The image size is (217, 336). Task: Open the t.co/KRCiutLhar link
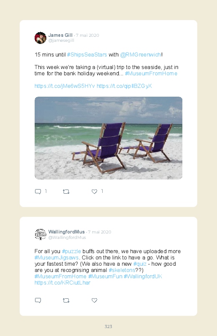(63, 282)
